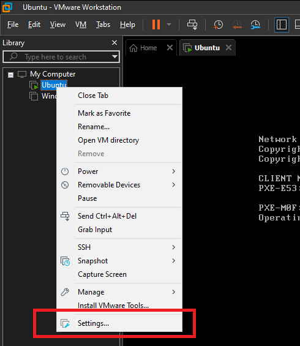Toggle the Library sidebar view icon
Image resolution: width=300 pixels, height=346 pixels.
point(282,24)
